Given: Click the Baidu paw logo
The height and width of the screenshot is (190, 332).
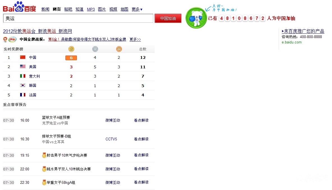Looking at the screenshot, I should pyautogui.click(x=20, y=6).
